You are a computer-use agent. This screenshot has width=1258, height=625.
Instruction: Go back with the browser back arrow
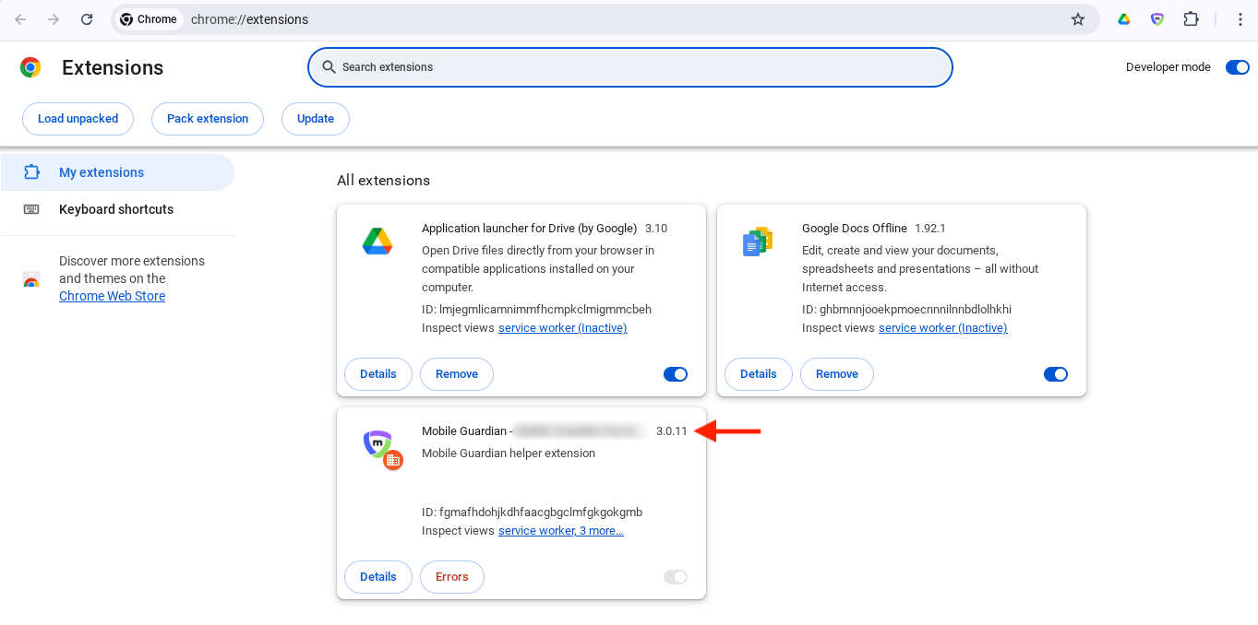click(x=20, y=19)
